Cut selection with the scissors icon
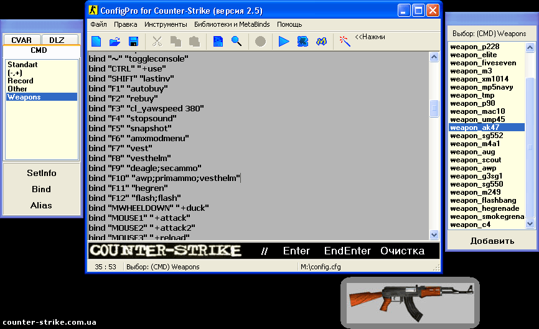This screenshot has height=329, width=539. [x=157, y=42]
